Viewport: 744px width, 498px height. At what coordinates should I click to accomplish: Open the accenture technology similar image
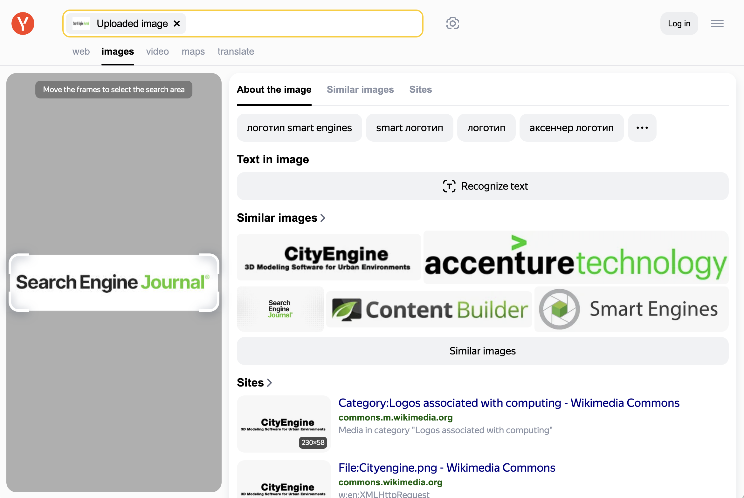coord(576,257)
